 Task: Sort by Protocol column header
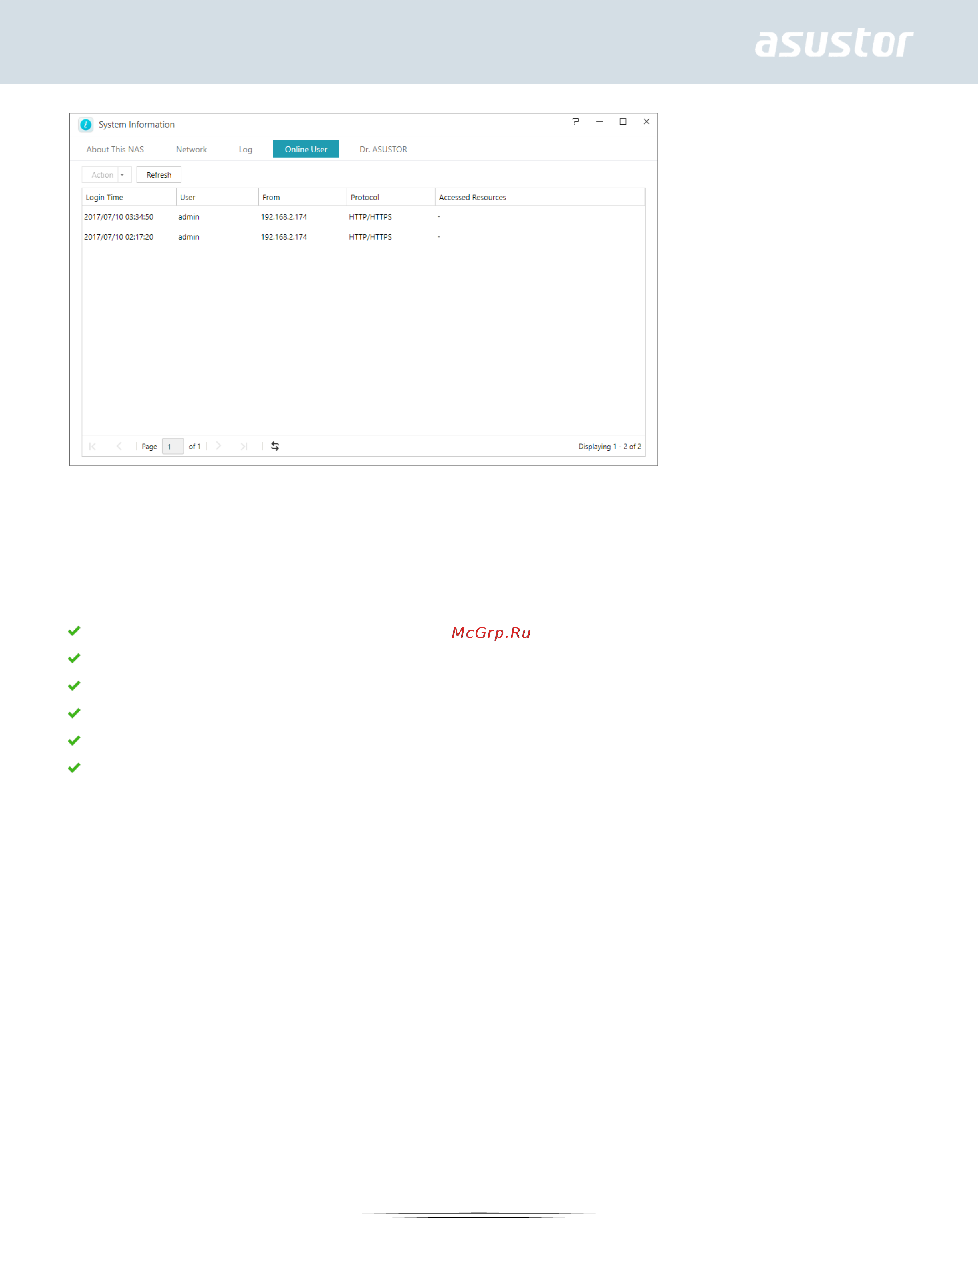point(391,197)
